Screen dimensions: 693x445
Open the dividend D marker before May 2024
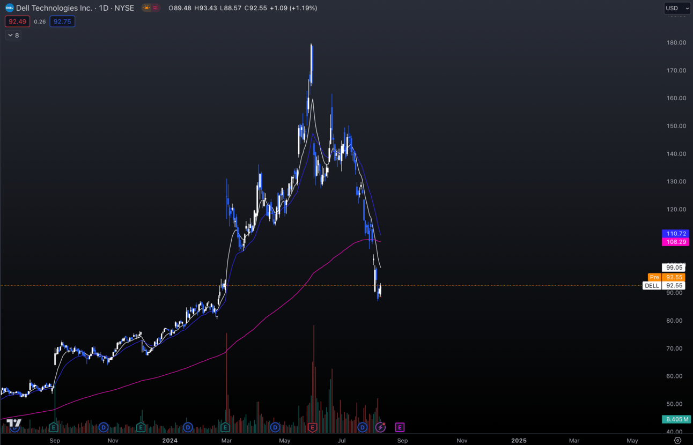pyautogui.click(x=275, y=427)
